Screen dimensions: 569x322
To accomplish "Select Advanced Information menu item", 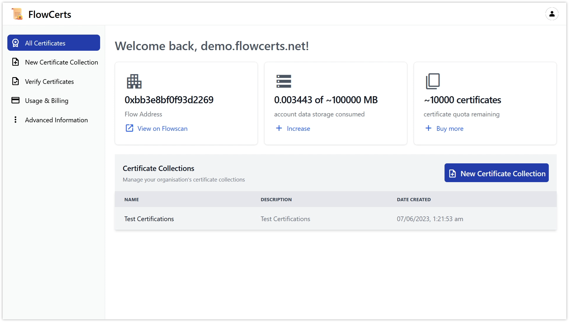I will tap(56, 120).
